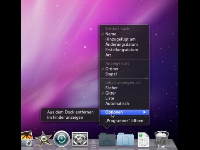Open System Preferences gear icon
The width and height of the screenshot is (200, 150).
pos(80,139)
